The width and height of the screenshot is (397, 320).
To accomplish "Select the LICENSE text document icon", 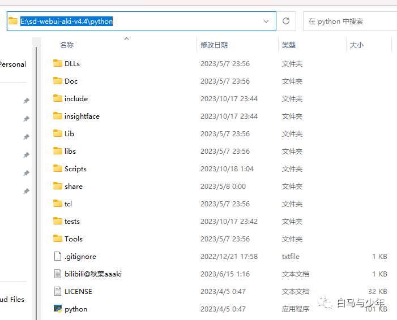I will [58, 291].
